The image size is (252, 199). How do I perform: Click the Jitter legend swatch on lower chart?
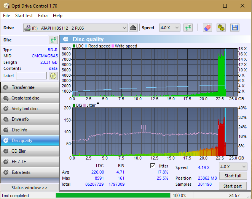[85, 105]
